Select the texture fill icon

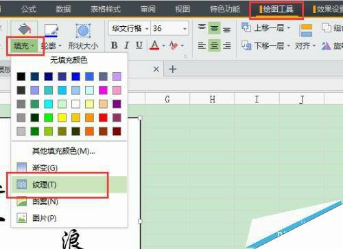pos(22,184)
